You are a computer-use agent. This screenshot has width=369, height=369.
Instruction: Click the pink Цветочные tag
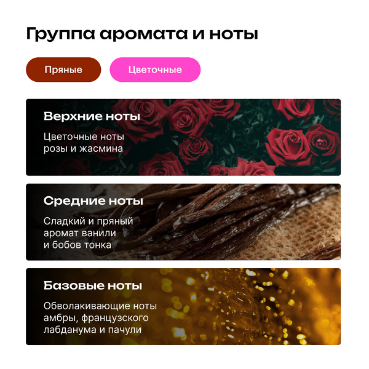[x=155, y=69]
